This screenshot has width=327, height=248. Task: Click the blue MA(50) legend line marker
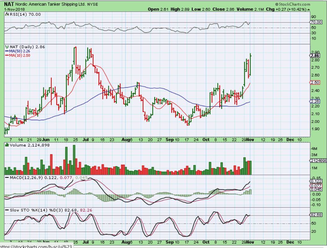pyautogui.click(x=6, y=51)
